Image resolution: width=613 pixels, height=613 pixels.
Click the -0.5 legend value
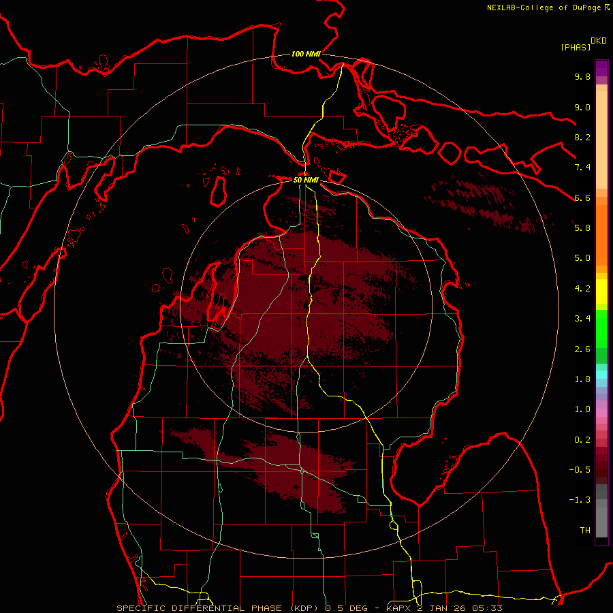click(580, 469)
